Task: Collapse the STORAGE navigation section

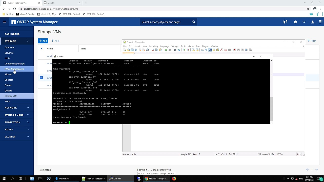Action: click(28, 41)
